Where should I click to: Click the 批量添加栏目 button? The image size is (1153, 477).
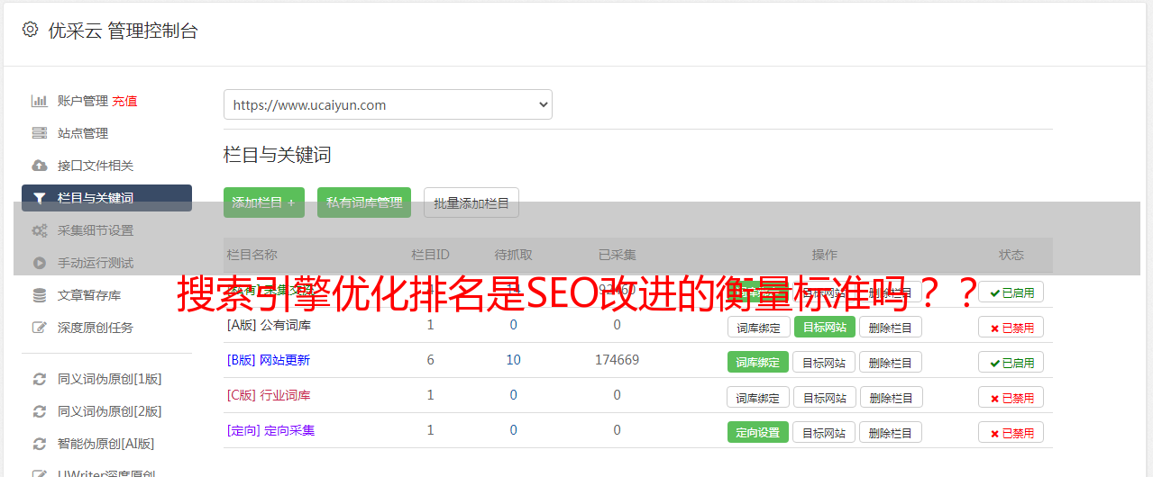click(471, 202)
